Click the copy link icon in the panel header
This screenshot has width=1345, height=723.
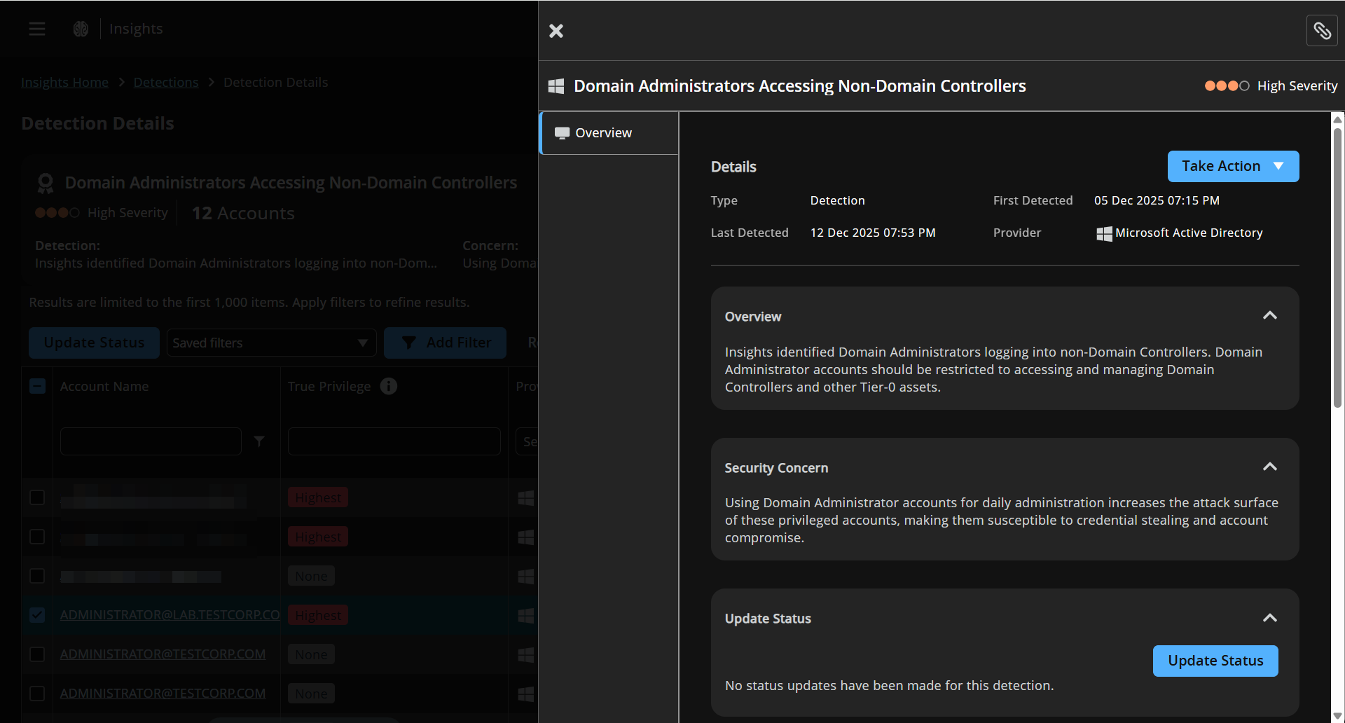click(1322, 31)
